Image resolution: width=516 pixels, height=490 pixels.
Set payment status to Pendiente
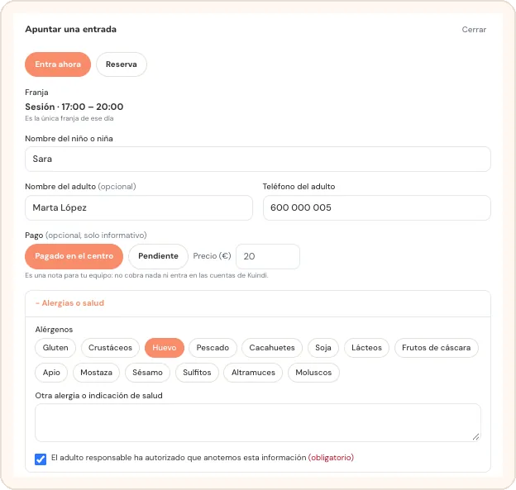pos(158,256)
